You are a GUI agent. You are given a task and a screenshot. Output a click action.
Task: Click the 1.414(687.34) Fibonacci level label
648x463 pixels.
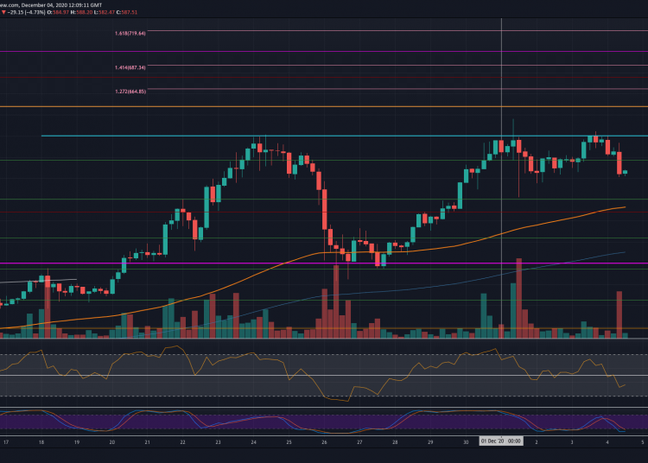tap(130, 67)
